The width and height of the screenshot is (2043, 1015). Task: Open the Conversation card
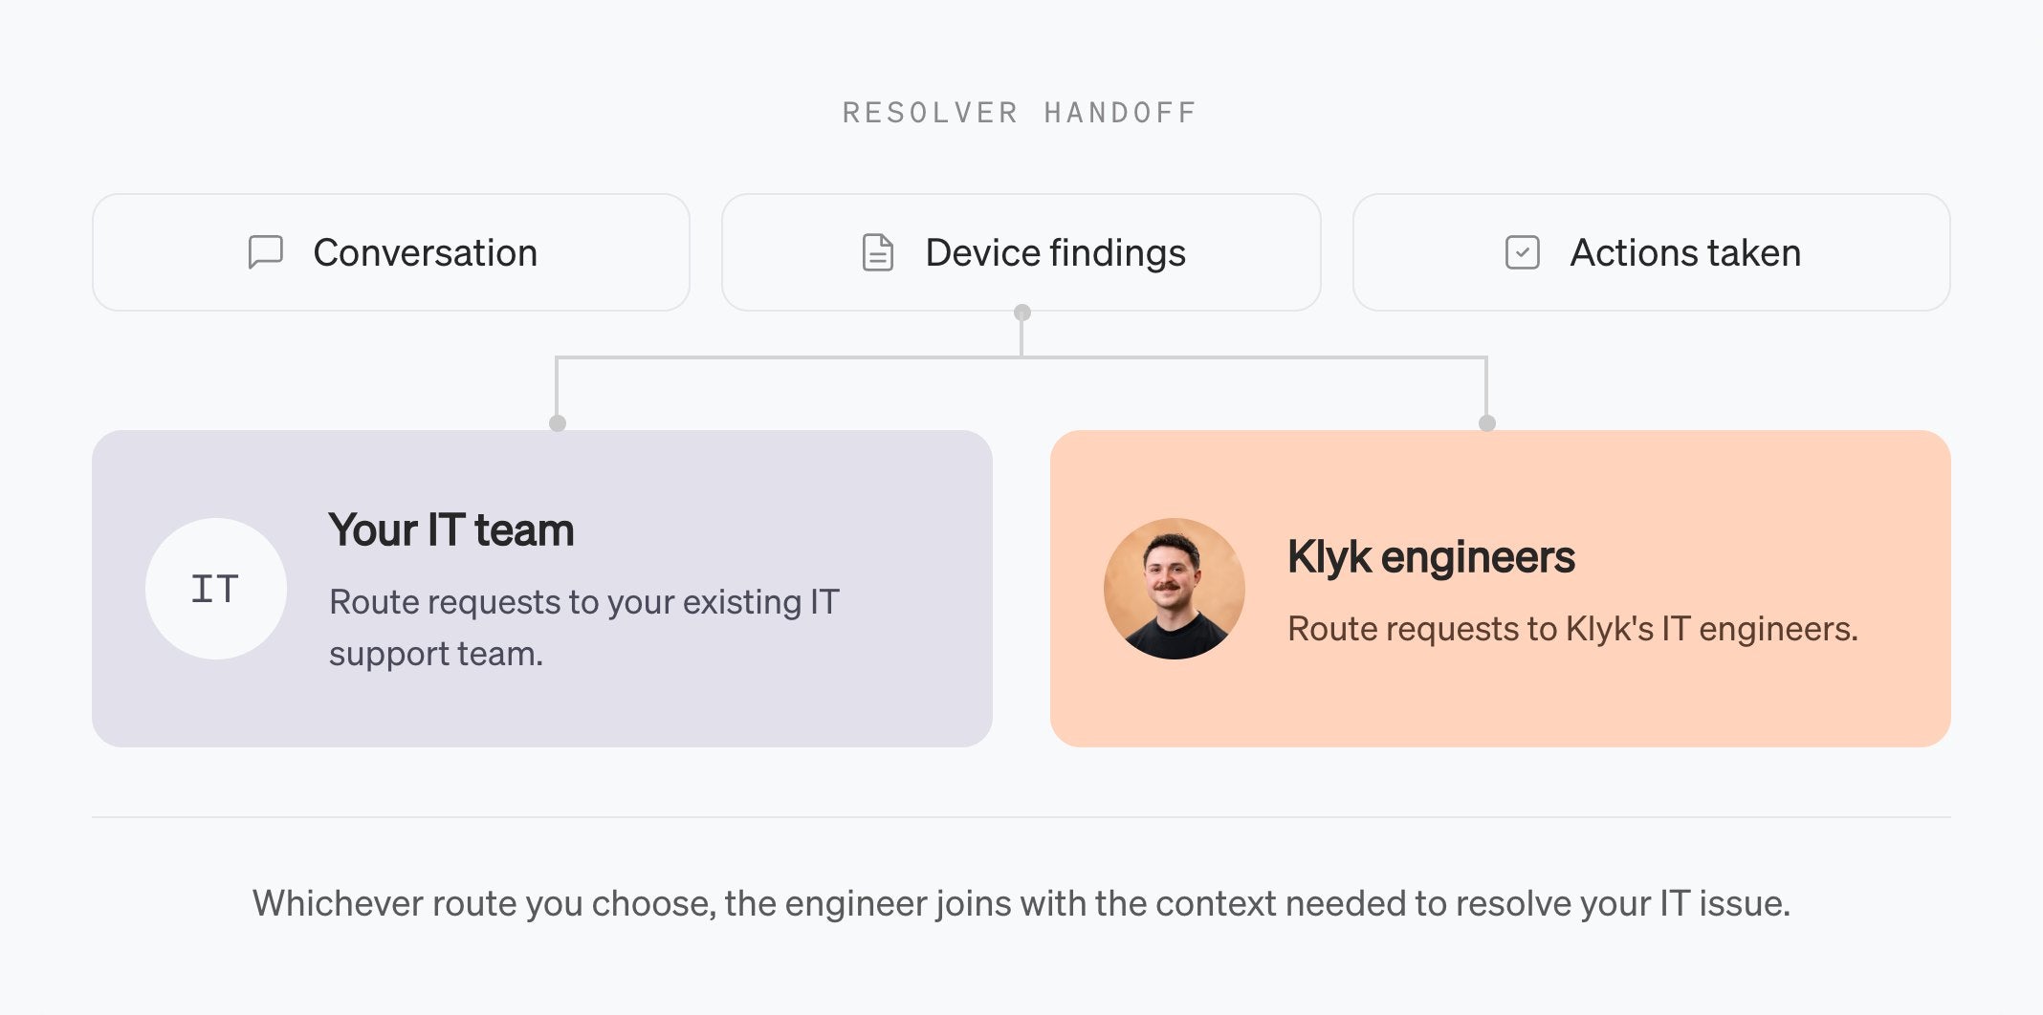pyautogui.click(x=391, y=252)
